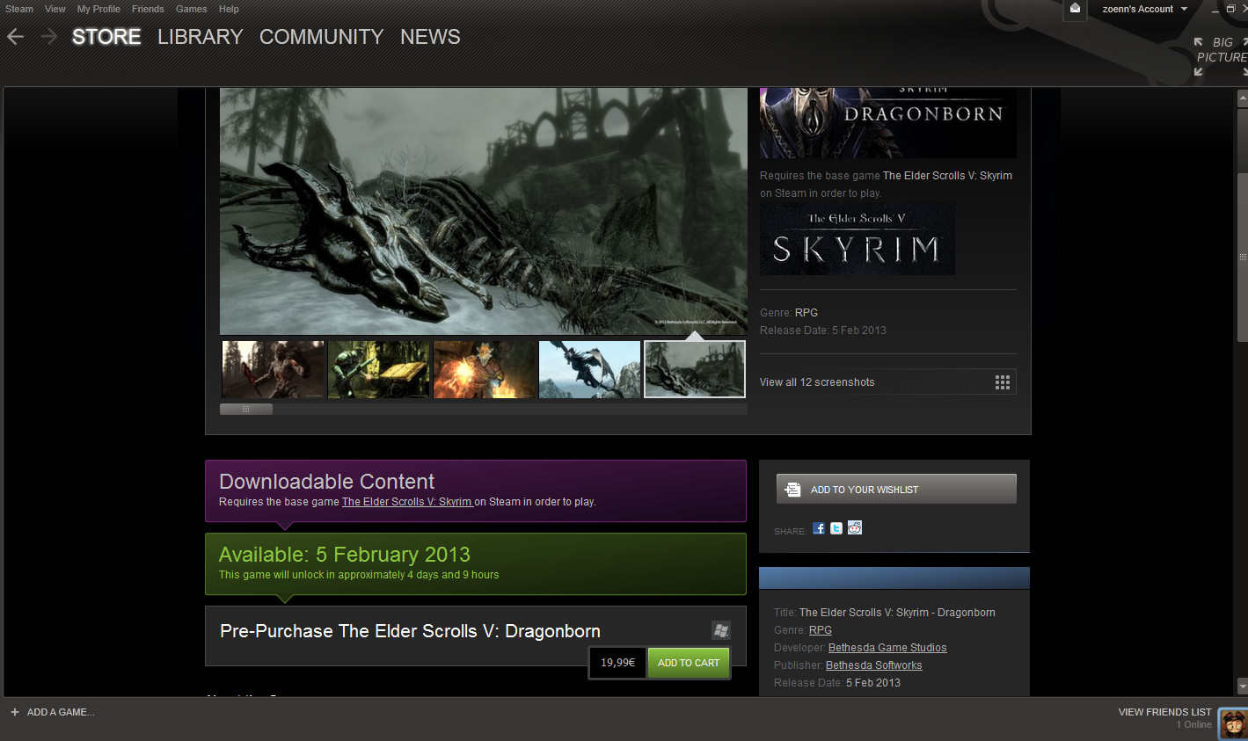
Task: Open the My Profile menu
Action: tap(99, 9)
